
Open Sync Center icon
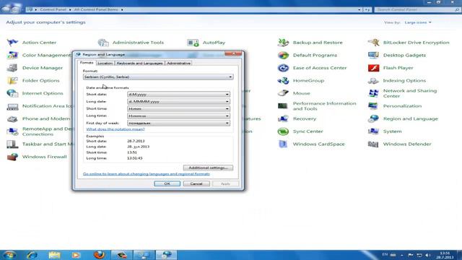tap(283, 131)
